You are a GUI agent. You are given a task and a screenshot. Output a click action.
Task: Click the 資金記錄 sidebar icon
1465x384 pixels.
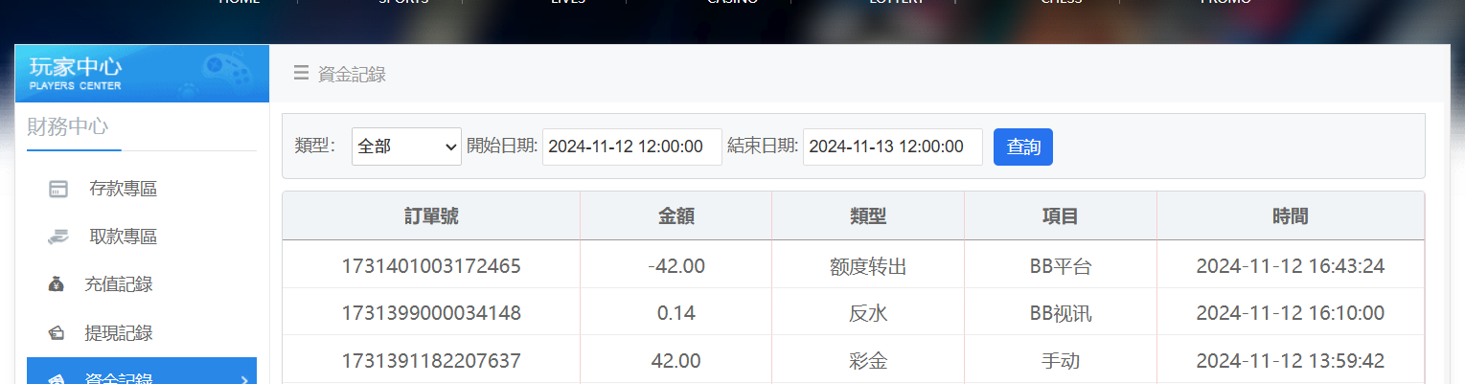point(57,379)
